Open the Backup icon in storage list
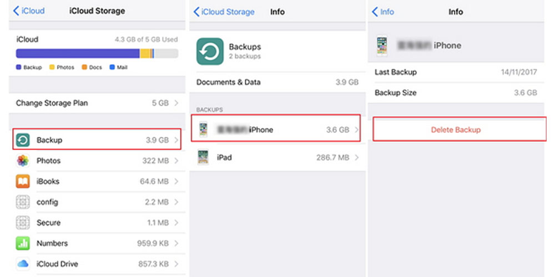The height and width of the screenshot is (277, 555). [23, 140]
